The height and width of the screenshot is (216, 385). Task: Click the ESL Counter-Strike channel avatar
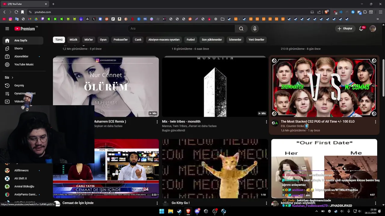coord(275,123)
